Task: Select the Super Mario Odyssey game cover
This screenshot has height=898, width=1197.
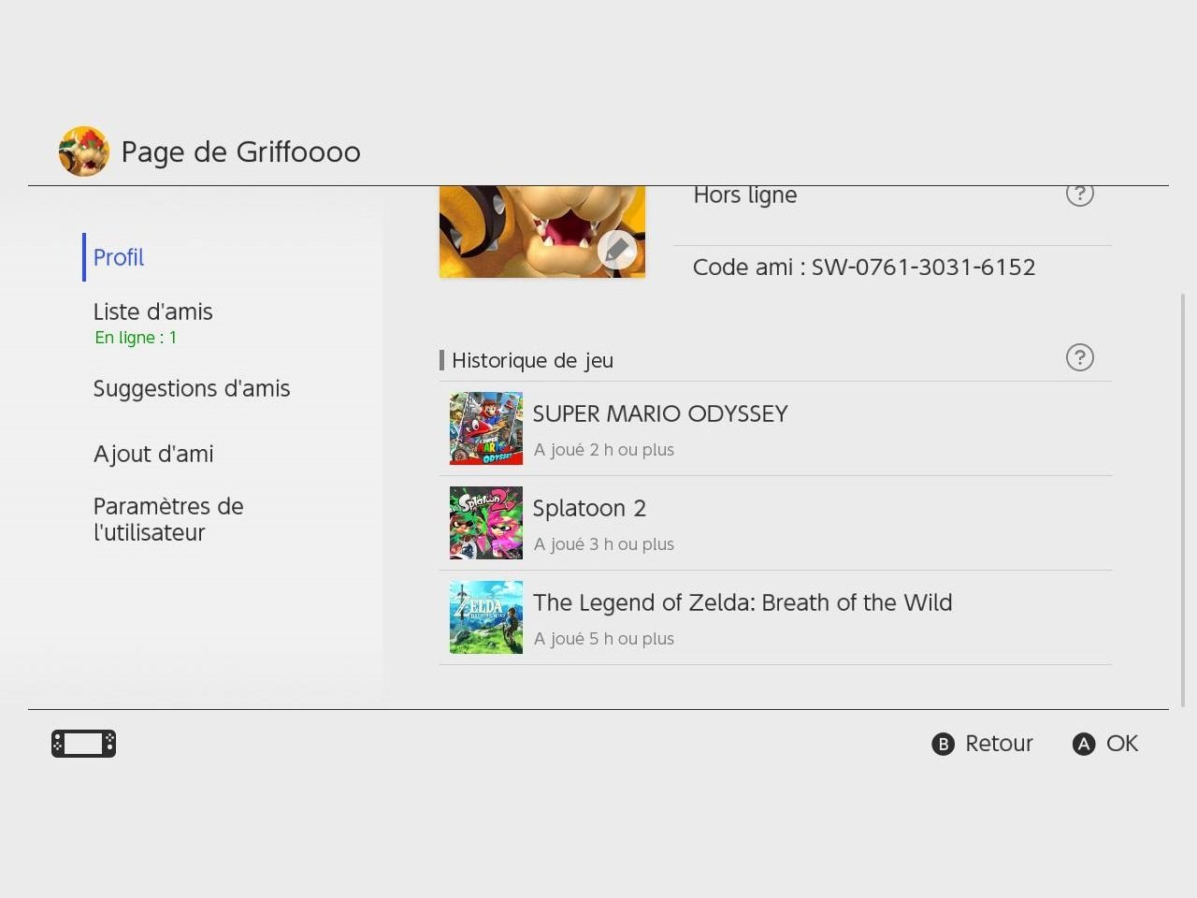Action: (x=486, y=428)
